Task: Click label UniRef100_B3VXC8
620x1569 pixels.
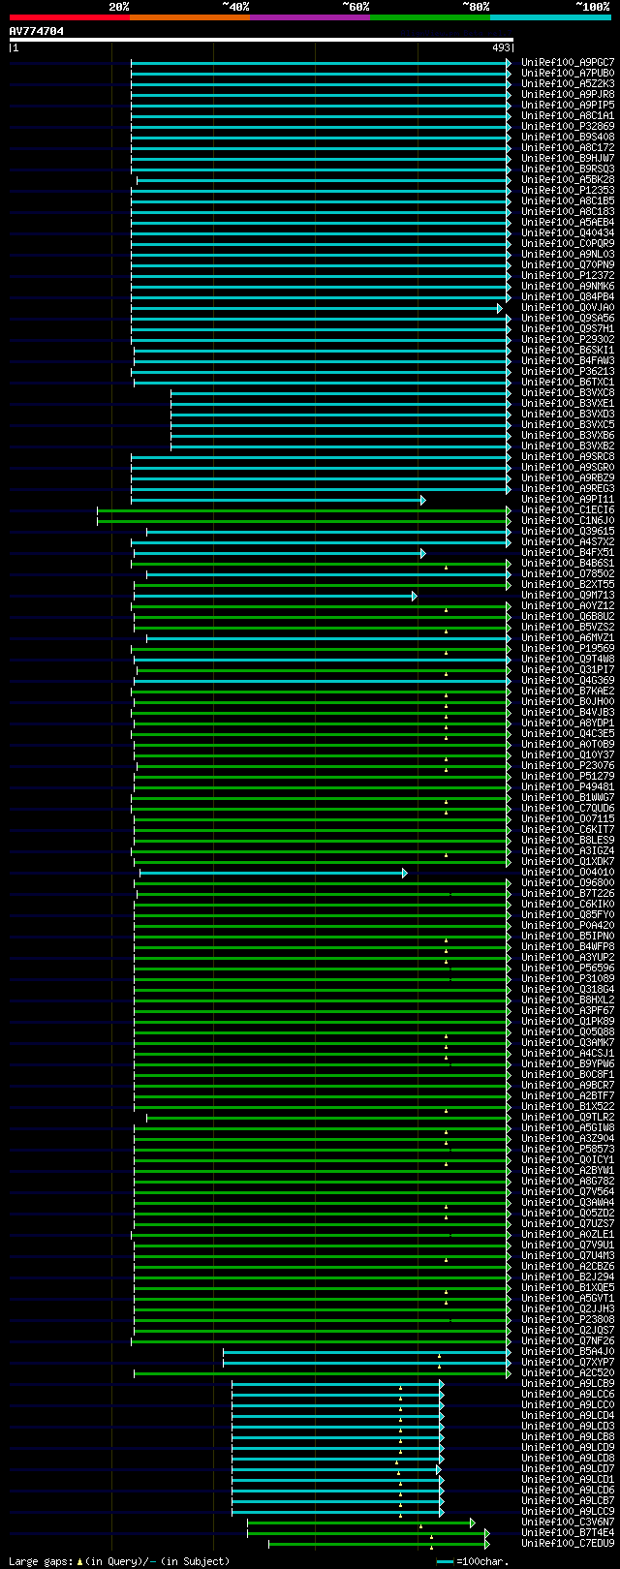Action: (568, 393)
